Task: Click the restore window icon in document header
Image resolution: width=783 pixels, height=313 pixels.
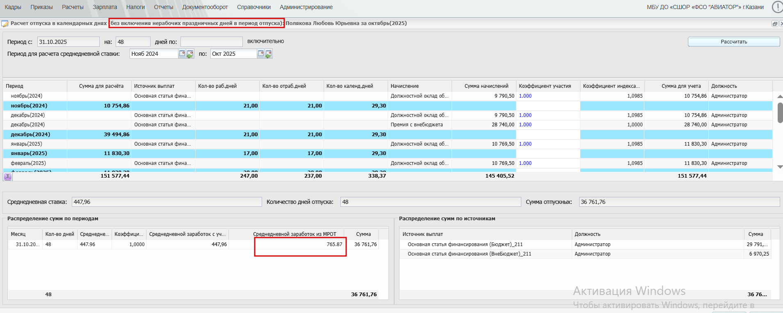Action: tap(774, 24)
